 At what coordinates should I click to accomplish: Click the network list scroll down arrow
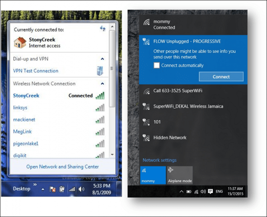point(112,155)
